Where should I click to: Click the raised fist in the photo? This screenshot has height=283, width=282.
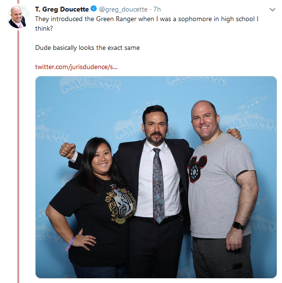tap(68, 150)
